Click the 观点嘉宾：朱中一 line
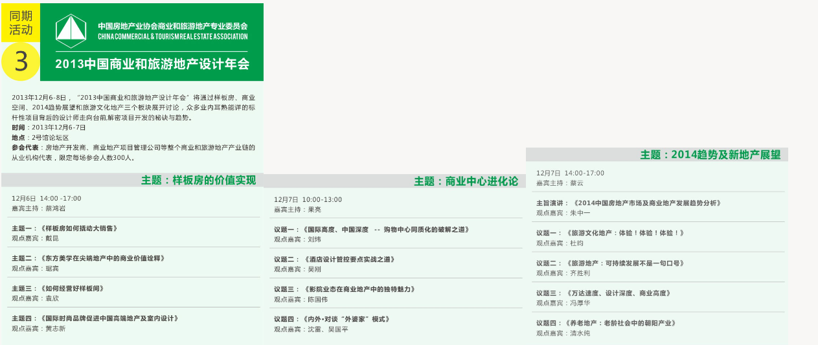Screen dimensions: 818x345 (563, 213)
